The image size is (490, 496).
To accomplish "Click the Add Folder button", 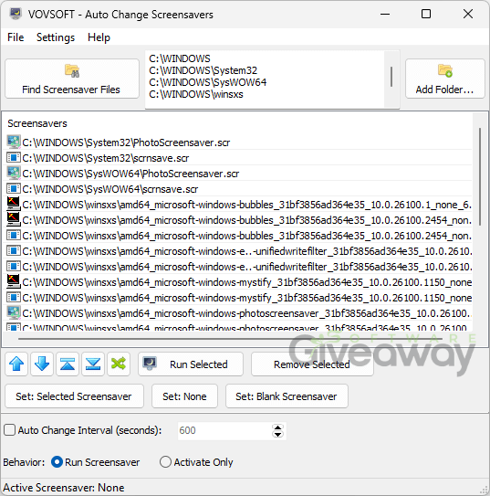I will 444,79.
